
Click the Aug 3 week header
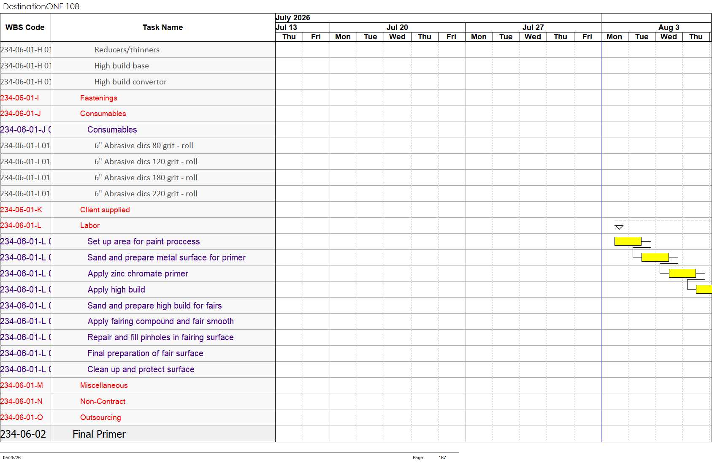pos(669,27)
